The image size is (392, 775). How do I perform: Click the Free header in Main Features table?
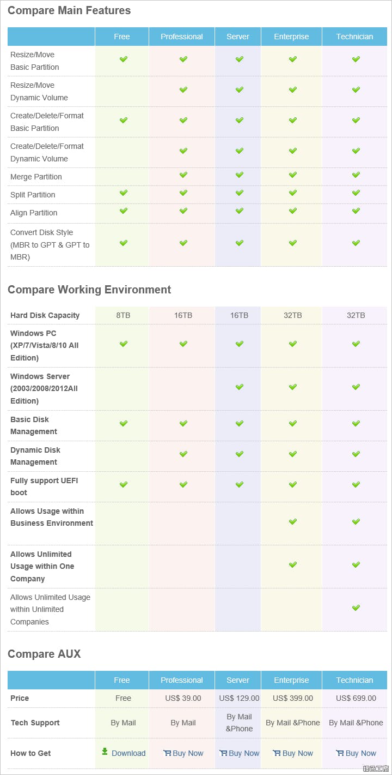tap(122, 37)
